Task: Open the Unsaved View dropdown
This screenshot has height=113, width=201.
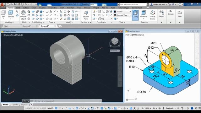Action: pos(122,15)
